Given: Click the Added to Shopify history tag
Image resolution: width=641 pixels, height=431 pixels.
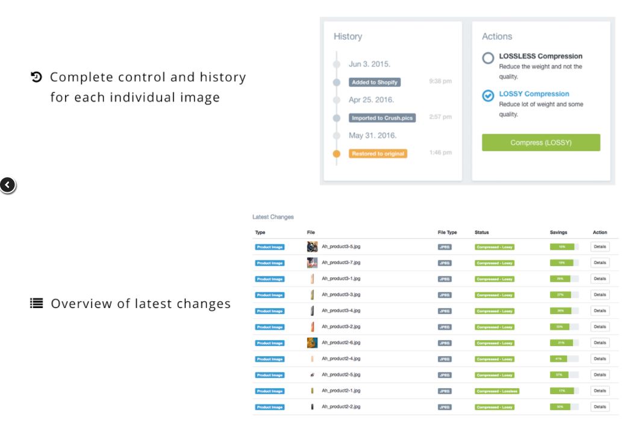Looking at the screenshot, I should pos(375,82).
